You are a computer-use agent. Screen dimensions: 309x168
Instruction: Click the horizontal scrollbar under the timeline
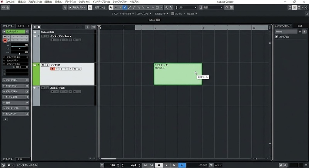click(x=109, y=159)
